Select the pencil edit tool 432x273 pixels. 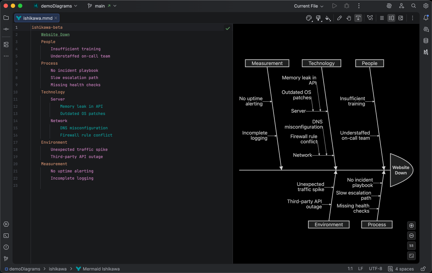(339, 18)
